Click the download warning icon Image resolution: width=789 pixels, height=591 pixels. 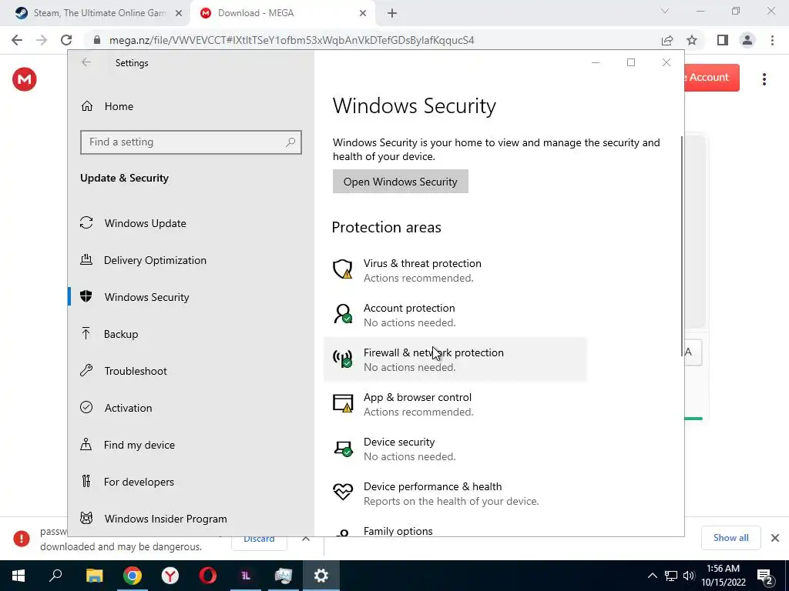(x=21, y=538)
